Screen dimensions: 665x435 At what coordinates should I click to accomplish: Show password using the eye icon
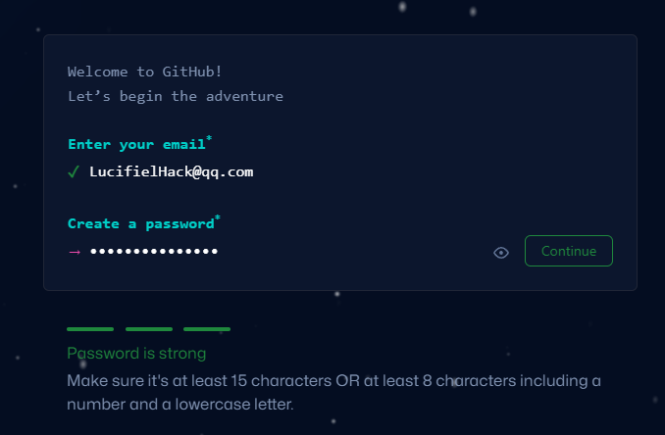point(501,253)
